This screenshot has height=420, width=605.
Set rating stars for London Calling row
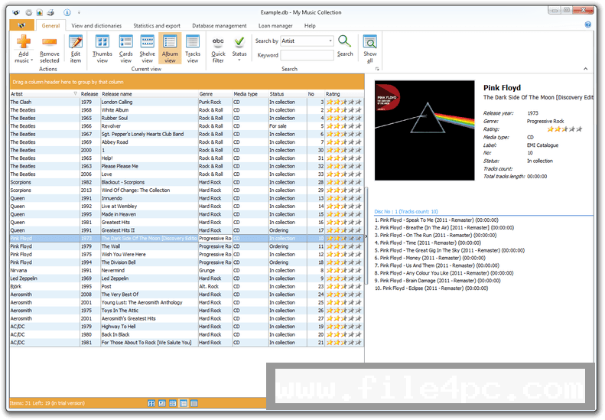[344, 102]
